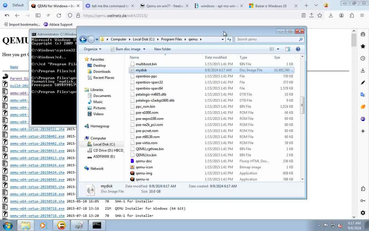This screenshot has width=369, height=231.
Task: Open reader view icon in address bar
Action: coord(303,16)
